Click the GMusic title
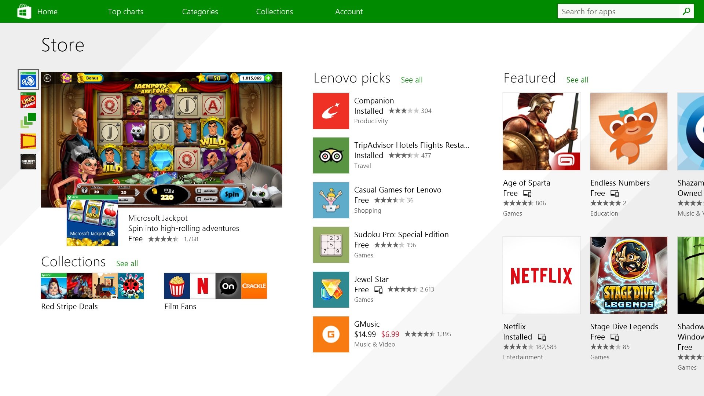This screenshot has height=396, width=704. point(367,324)
